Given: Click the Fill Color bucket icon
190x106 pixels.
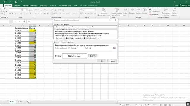Looking at the screenshot, I should 26,14.
